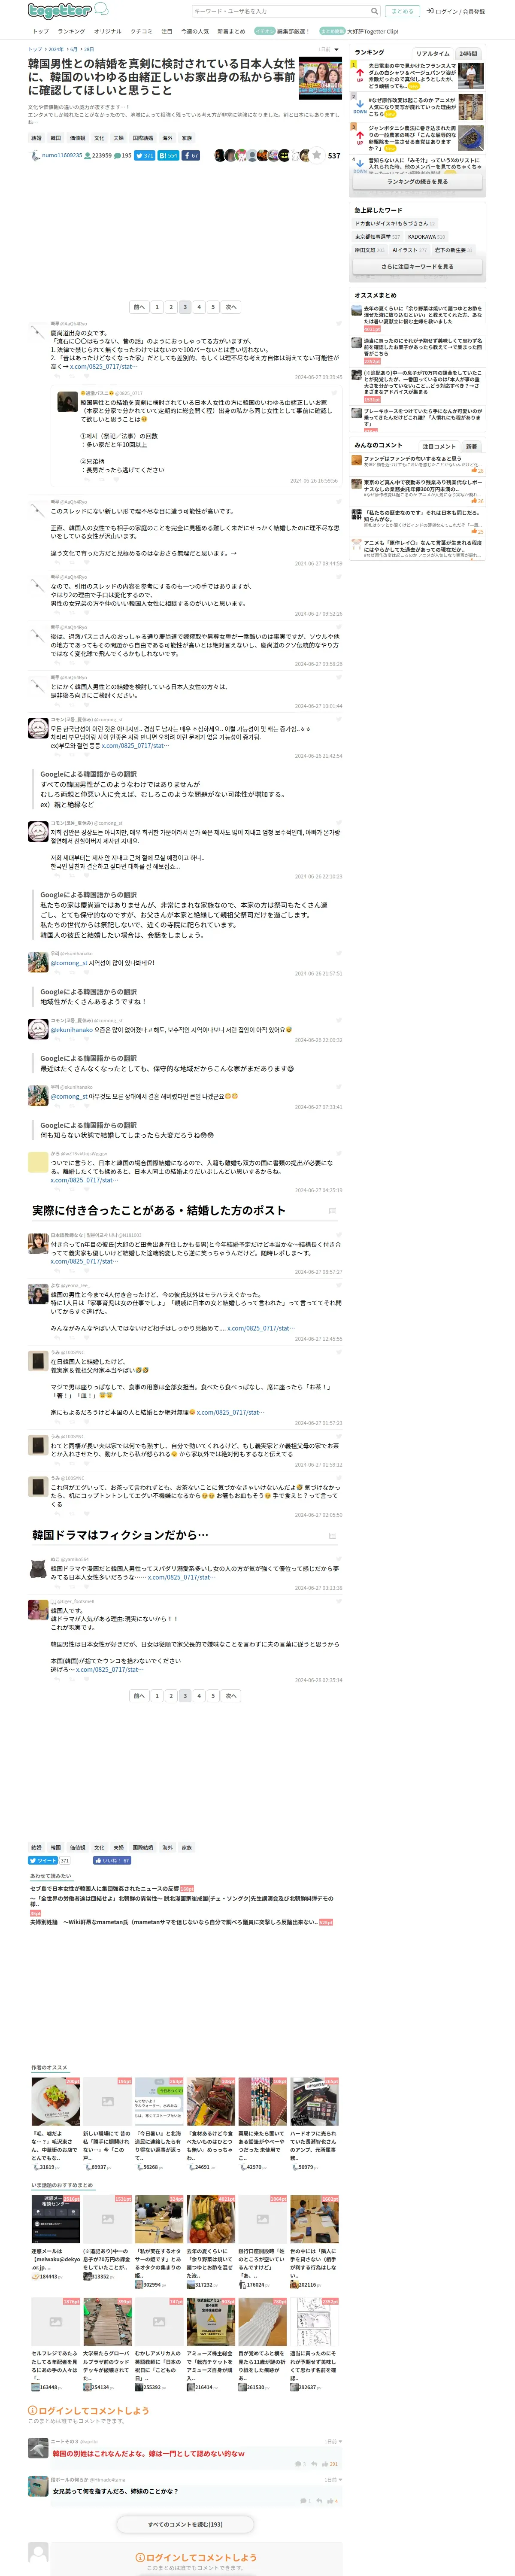
Task: Click the star favorite icon near 537
Action: click(317, 155)
